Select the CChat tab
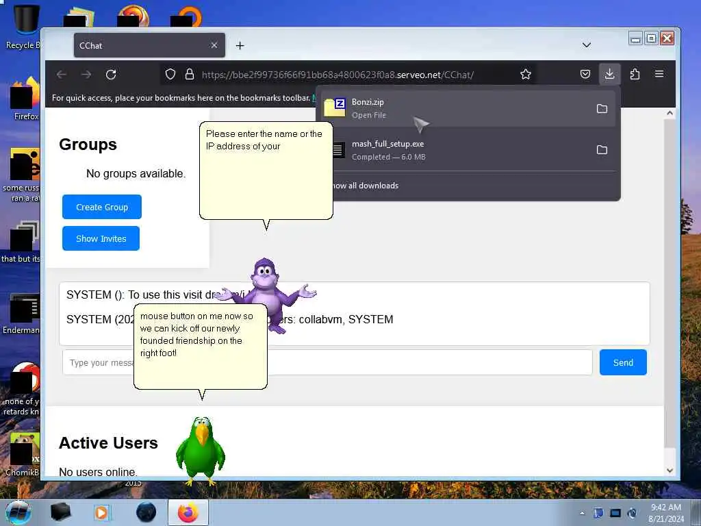The width and height of the screenshot is (701, 526). coord(149,45)
